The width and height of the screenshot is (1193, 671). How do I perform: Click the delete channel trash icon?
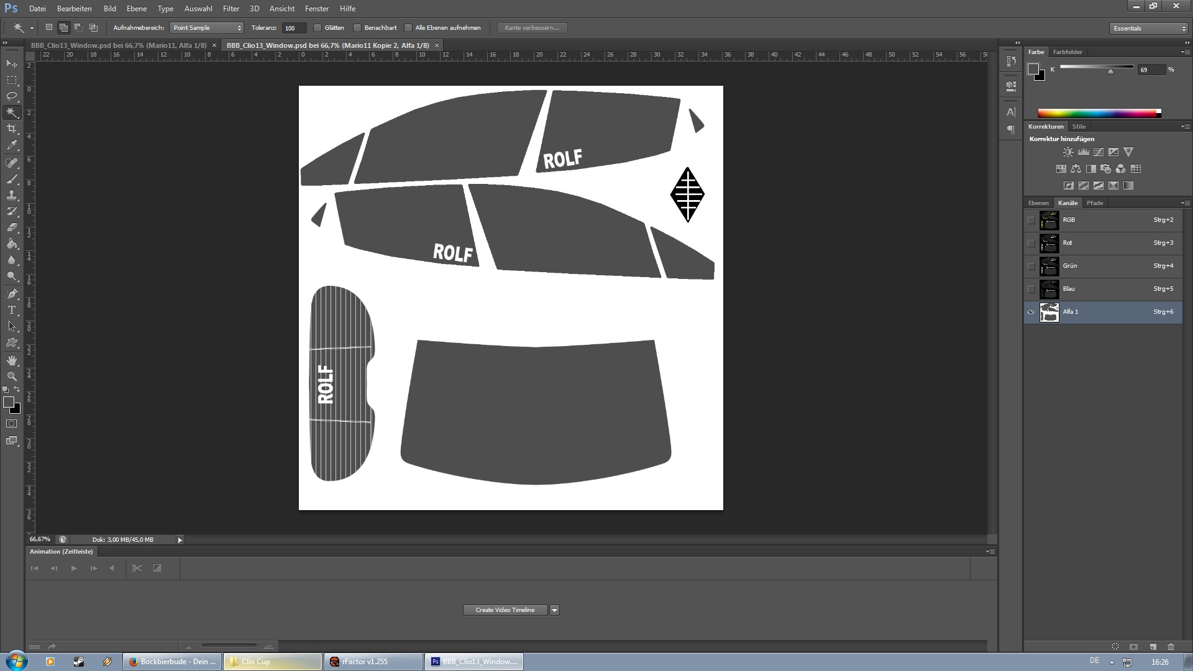(1171, 647)
